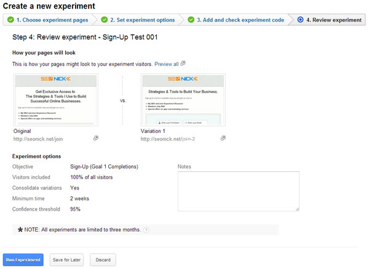Image resolution: width=369 pixels, height=269 pixels.
Task: Click the green checkmark of step 1
Action: click(x=10, y=20)
